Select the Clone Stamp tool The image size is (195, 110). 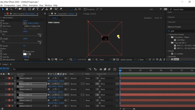(x=47, y=9)
